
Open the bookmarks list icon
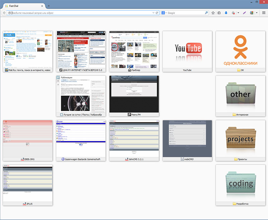pyautogui.click(x=219, y=13)
